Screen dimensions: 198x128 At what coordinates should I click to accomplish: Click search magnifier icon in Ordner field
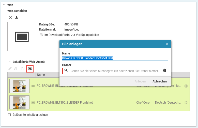[66, 70]
